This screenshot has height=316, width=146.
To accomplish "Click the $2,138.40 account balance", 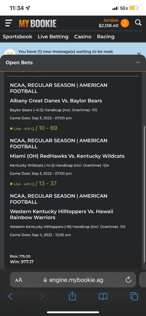I will pos(108,26).
